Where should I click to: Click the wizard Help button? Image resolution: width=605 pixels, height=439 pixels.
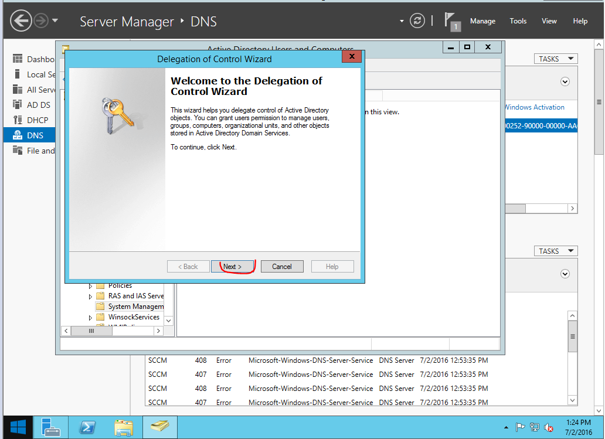pos(332,267)
